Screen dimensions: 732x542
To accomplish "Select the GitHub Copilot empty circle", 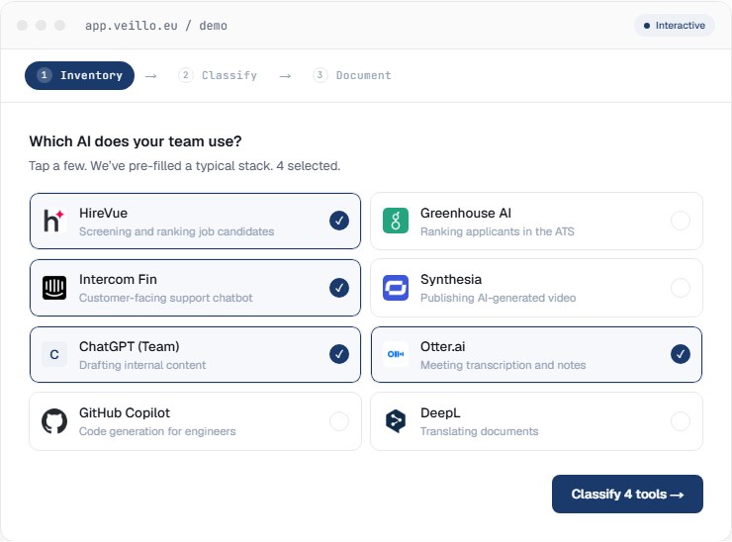I will point(339,421).
